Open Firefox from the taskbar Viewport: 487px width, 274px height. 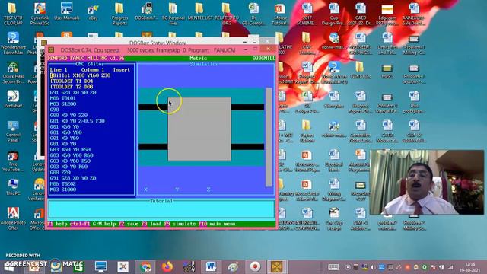coord(167,267)
